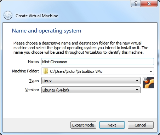The height and width of the screenshot is (135, 160).
Task: Expand the Type dropdown showing Linux
Action: (91, 81)
